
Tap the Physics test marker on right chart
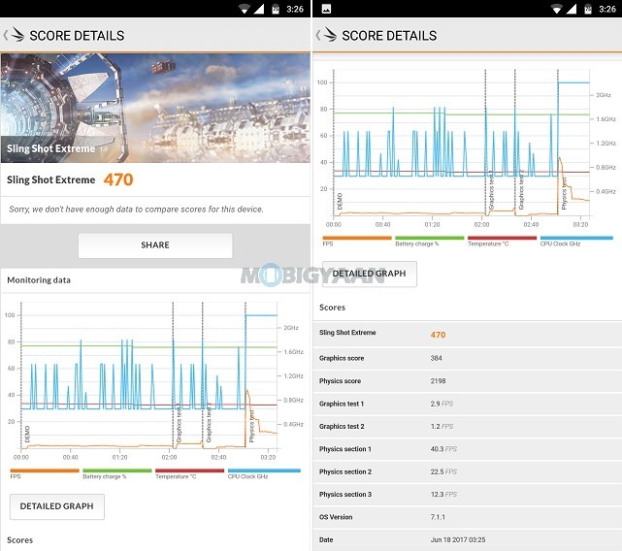pos(564,194)
